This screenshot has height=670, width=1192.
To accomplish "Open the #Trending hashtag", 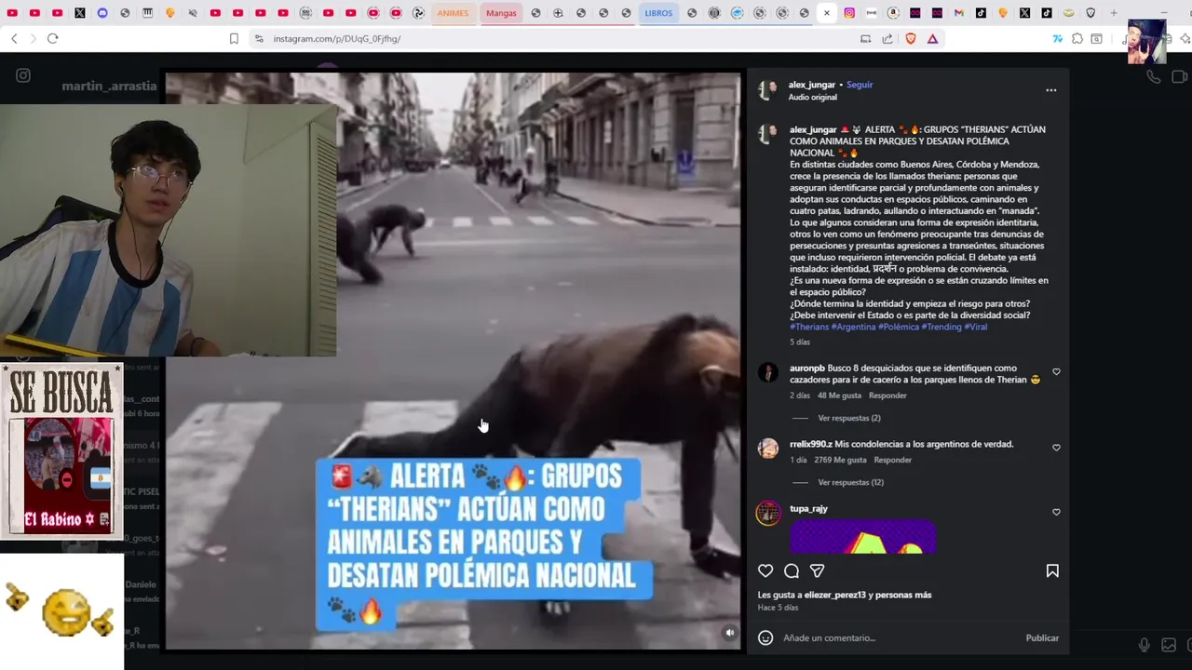I will pyautogui.click(x=941, y=327).
